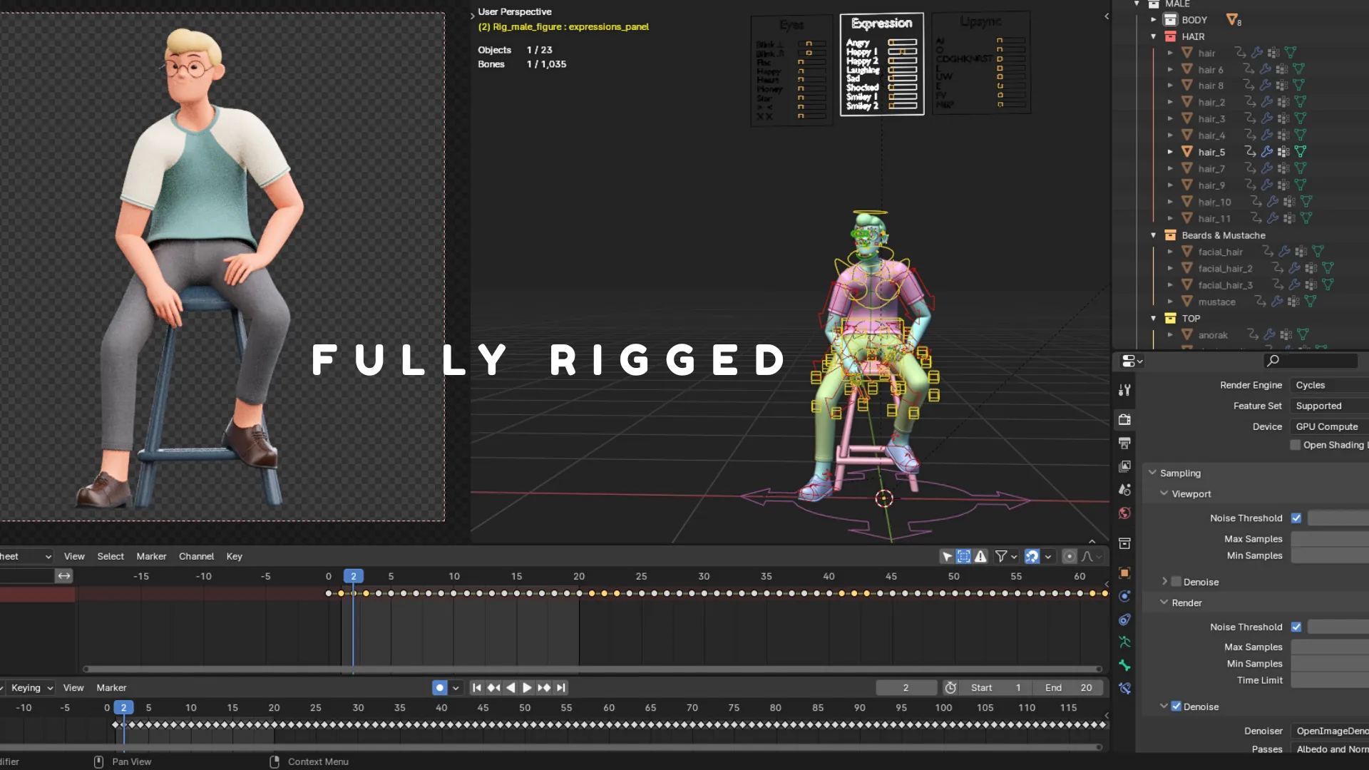Open the Render Properties tab icon
Viewport: 1369px width, 770px height.
(1124, 420)
